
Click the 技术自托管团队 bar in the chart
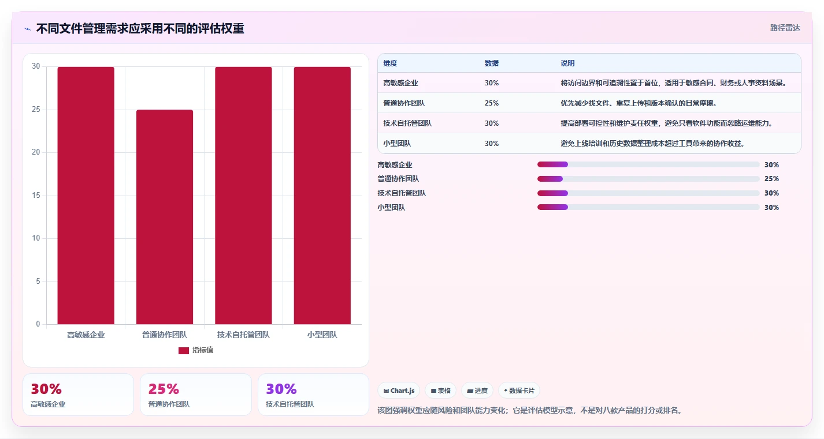click(x=243, y=196)
